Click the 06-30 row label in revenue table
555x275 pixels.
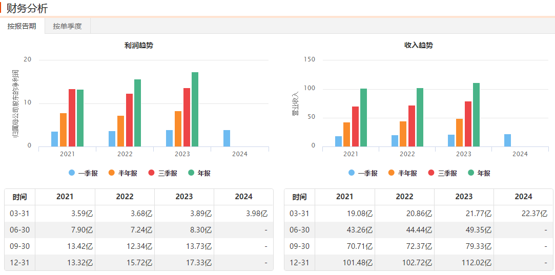coord(299,230)
